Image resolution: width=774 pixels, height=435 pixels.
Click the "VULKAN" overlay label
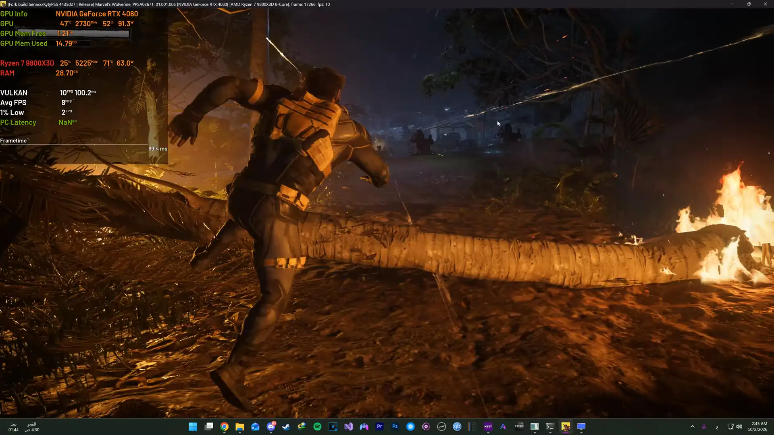click(14, 93)
